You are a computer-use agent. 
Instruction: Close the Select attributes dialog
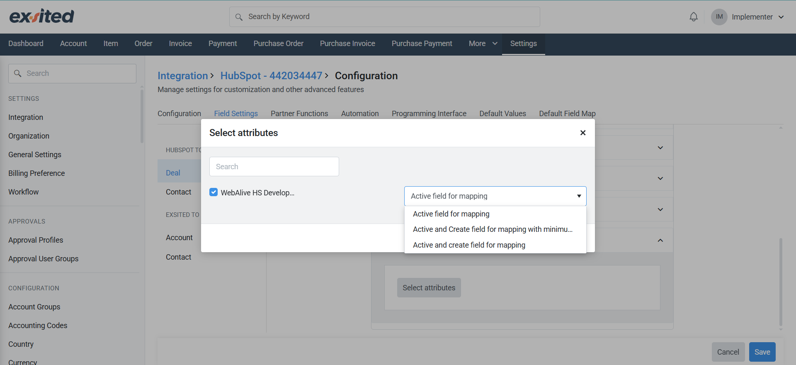pyautogui.click(x=583, y=133)
